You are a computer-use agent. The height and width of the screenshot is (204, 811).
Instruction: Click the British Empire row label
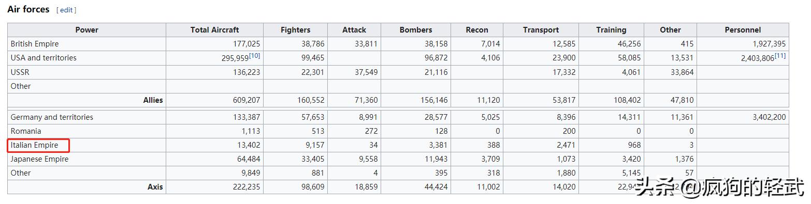(x=35, y=44)
